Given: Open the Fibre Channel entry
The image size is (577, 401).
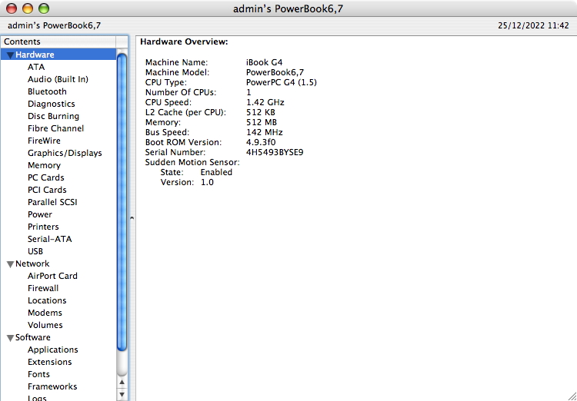Looking at the screenshot, I should (x=55, y=128).
